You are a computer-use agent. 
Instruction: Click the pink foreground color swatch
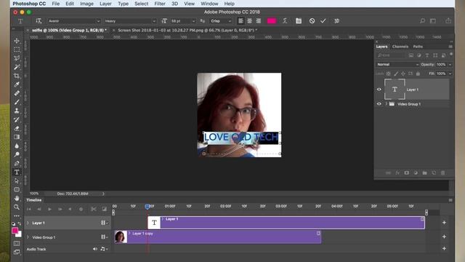click(x=15, y=231)
